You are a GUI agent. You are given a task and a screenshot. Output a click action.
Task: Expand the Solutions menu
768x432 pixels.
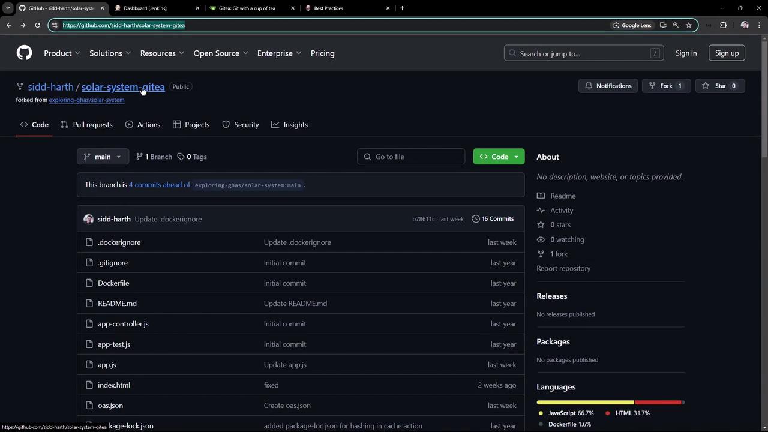click(110, 53)
